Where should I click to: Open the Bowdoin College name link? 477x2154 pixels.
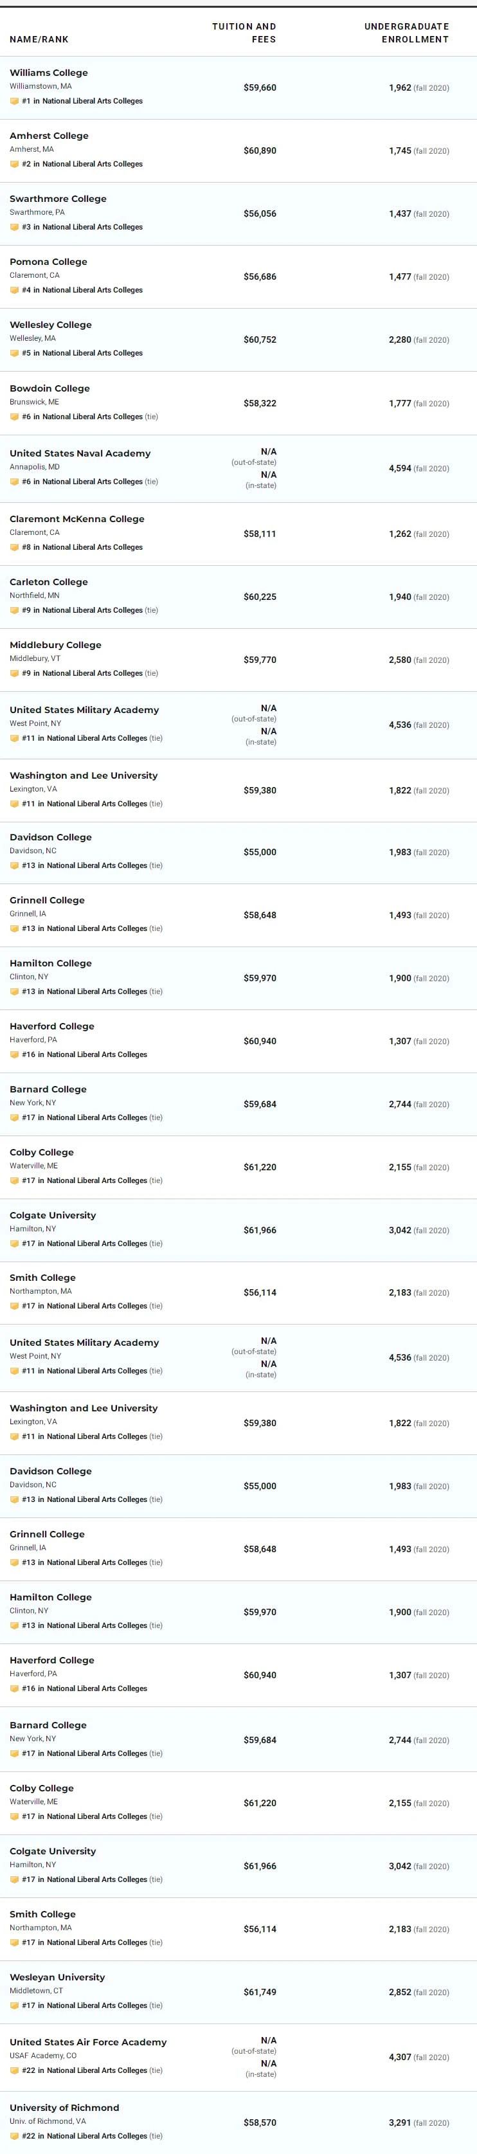tap(50, 389)
